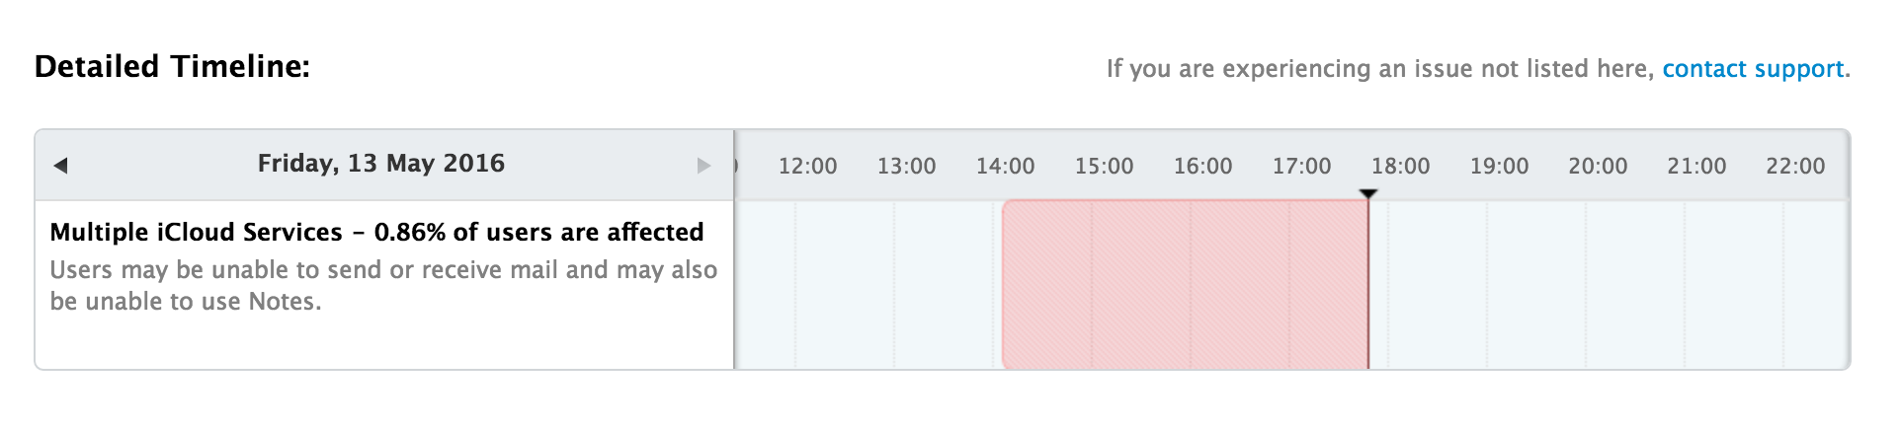Select the 15:00 time label

1104,167
